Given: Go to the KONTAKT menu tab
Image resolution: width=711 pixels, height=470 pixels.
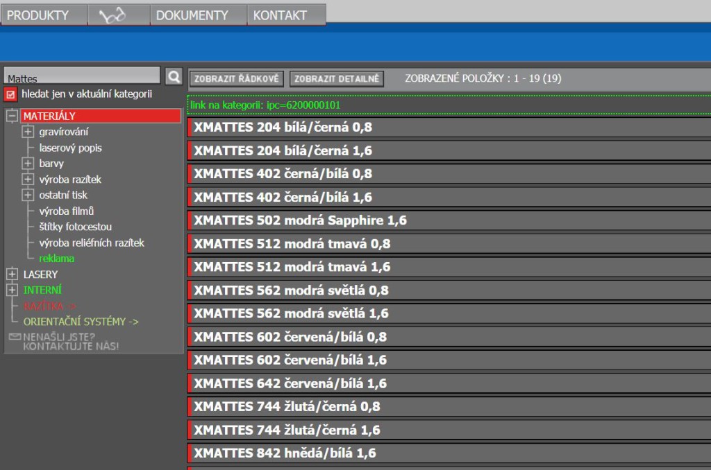Looking at the screenshot, I should click(x=280, y=15).
